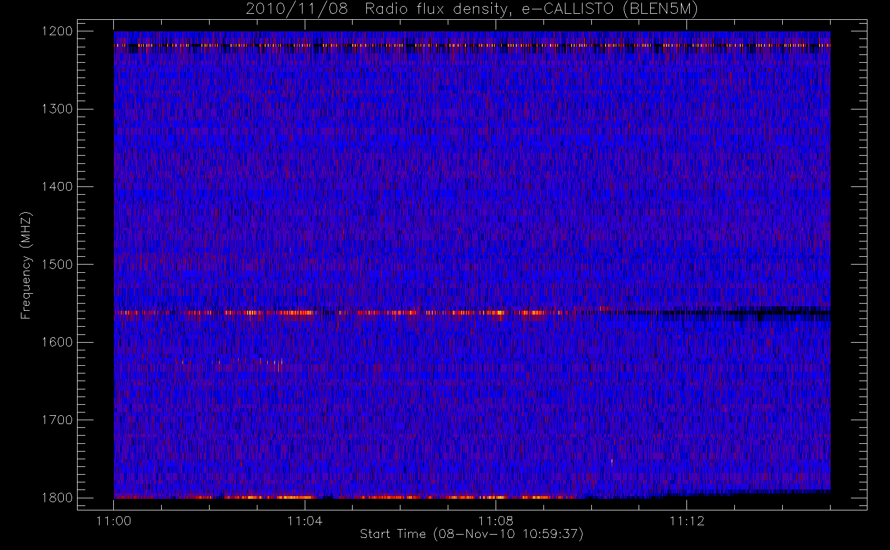The image size is (890, 550).
Task: Click the 11:12 time tick label
Action: (687, 521)
